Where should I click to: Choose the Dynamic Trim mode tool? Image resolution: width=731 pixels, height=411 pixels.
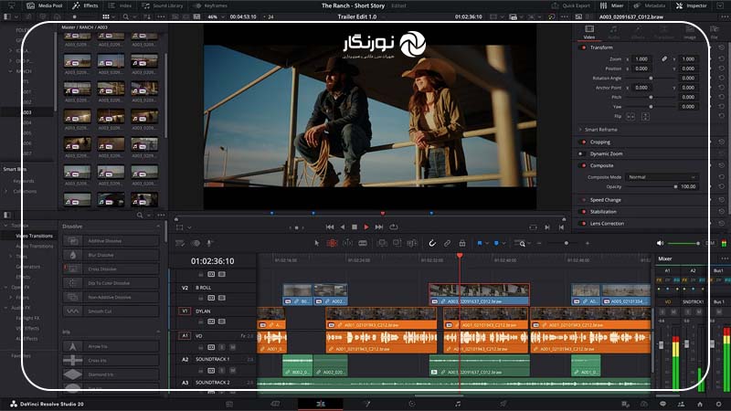[x=348, y=243]
